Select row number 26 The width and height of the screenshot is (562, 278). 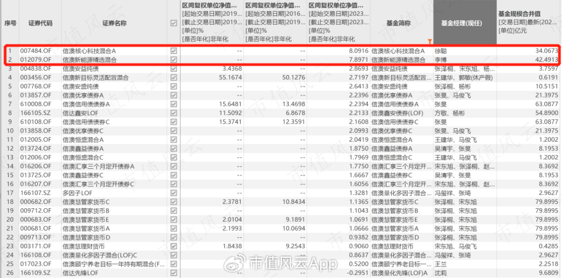coord(10,273)
